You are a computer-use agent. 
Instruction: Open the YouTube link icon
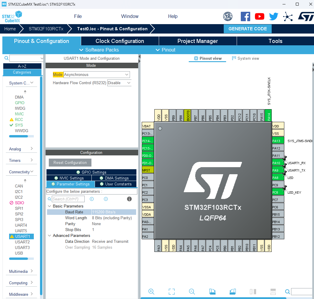(260, 16)
